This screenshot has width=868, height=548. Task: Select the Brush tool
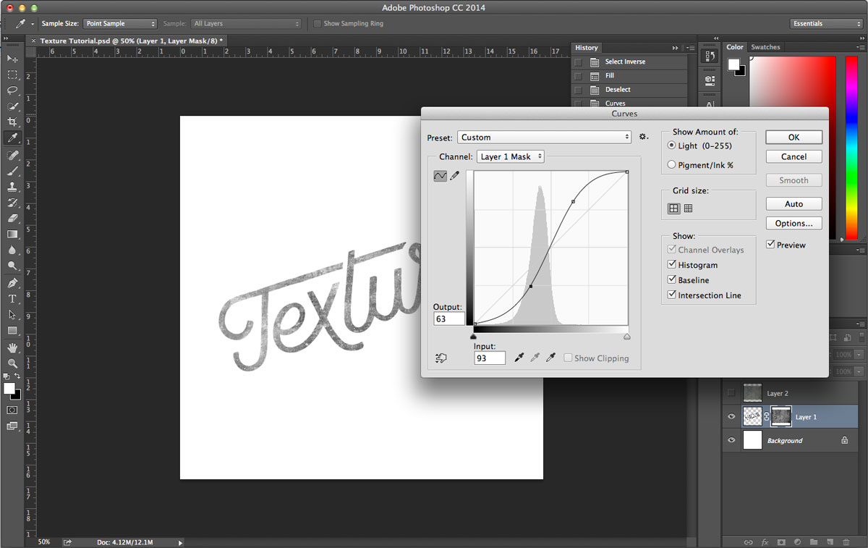pos(12,172)
